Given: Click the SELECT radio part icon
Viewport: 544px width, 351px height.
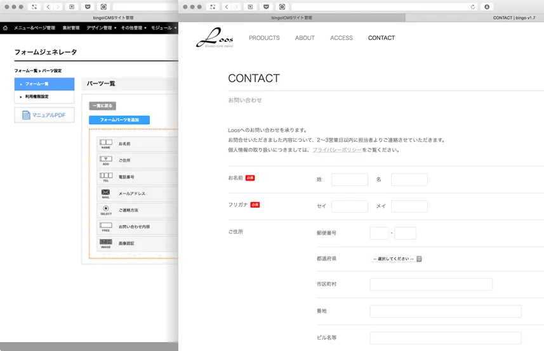Looking at the screenshot, I should [105, 210].
